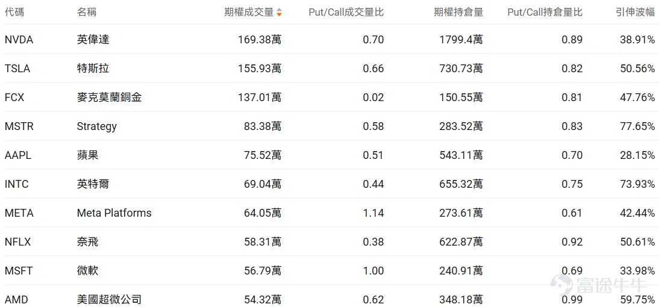
Task: Select the stock name 英偉達
Action: (x=93, y=40)
